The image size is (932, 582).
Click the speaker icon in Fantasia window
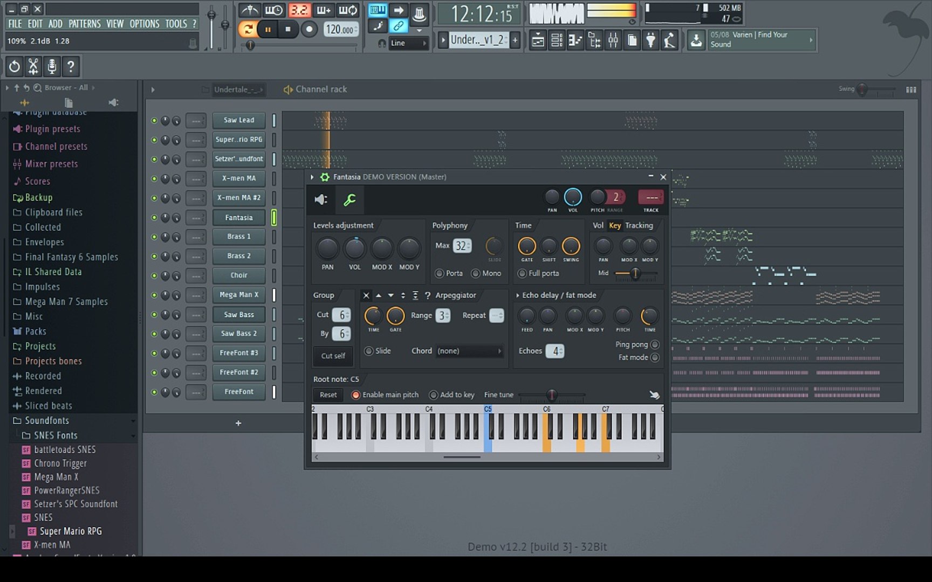tap(321, 200)
